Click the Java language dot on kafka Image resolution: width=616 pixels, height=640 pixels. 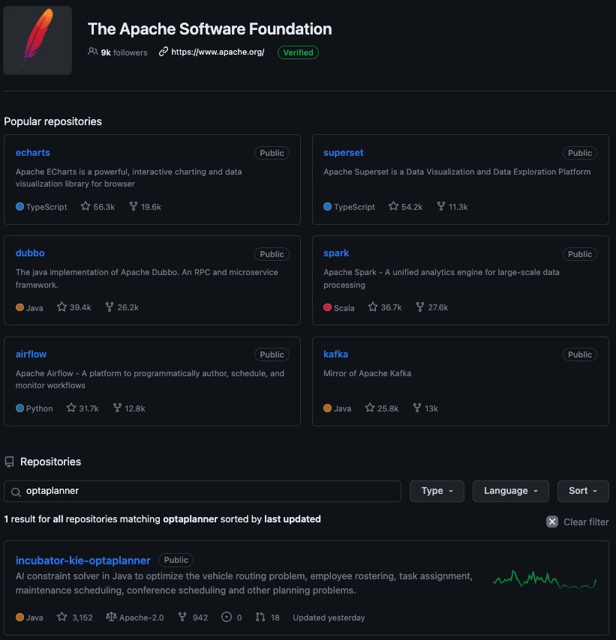click(327, 408)
